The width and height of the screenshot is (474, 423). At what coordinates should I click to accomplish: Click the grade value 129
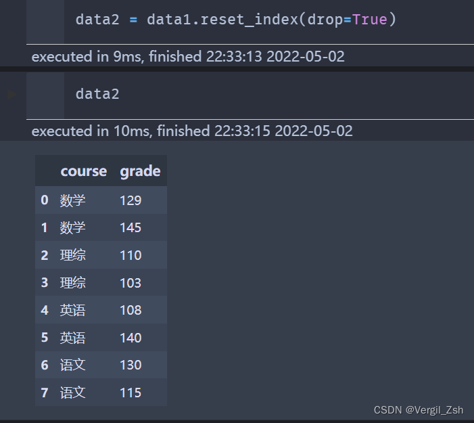(131, 200)
